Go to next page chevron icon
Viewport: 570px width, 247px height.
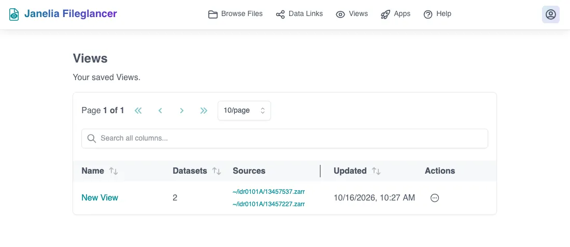[x=182, y=111]
